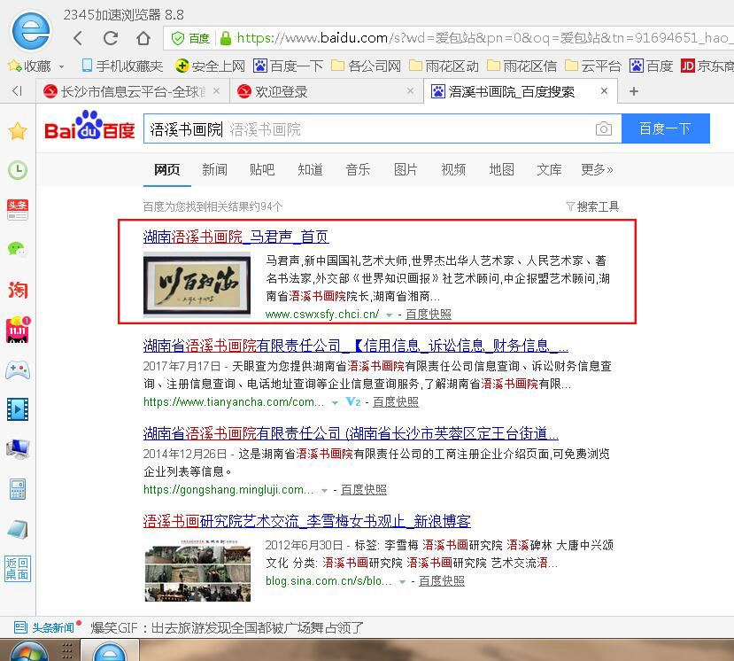The image size is (734, 661).
Task: Select the 文库 search tab
Action: click(x=549, y=169)
